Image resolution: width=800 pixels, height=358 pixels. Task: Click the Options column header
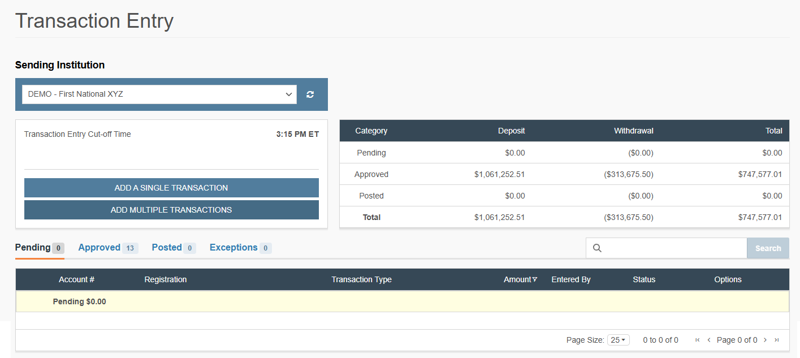(x=728, y=279)
